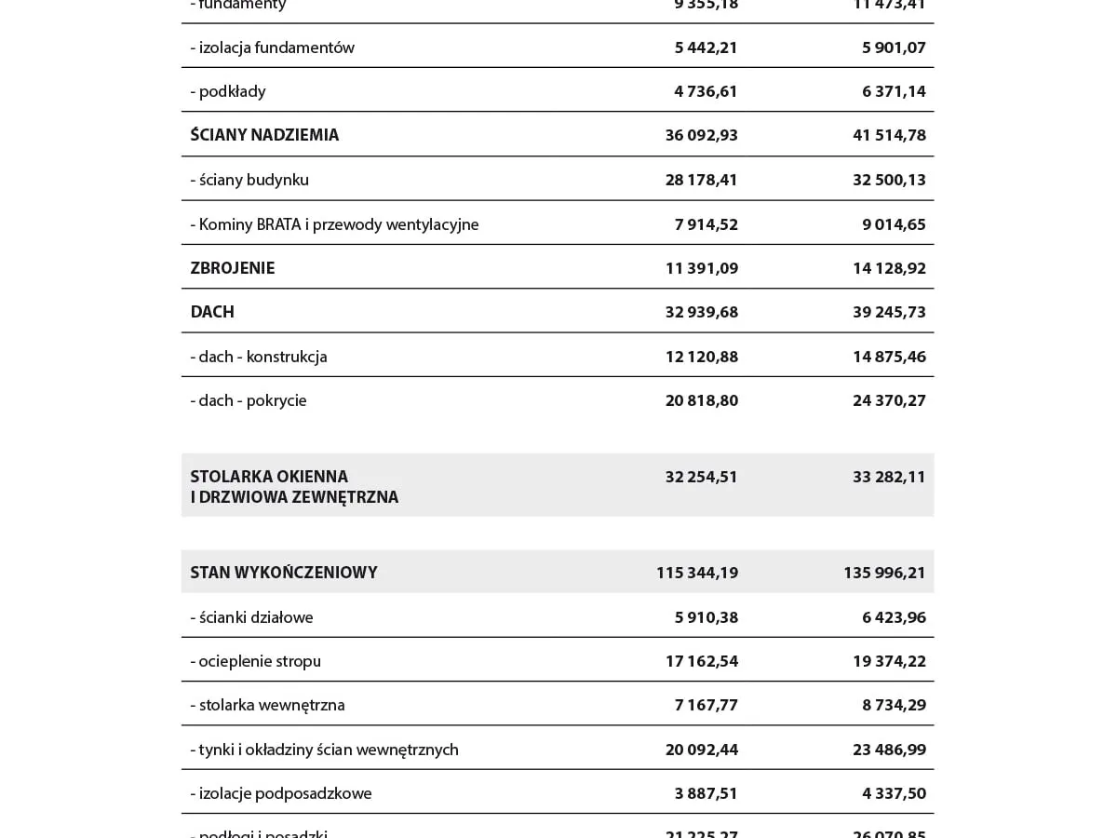Click the 'ZBROJENIE' heading
Screen dimensions: 1117x838
233,268
